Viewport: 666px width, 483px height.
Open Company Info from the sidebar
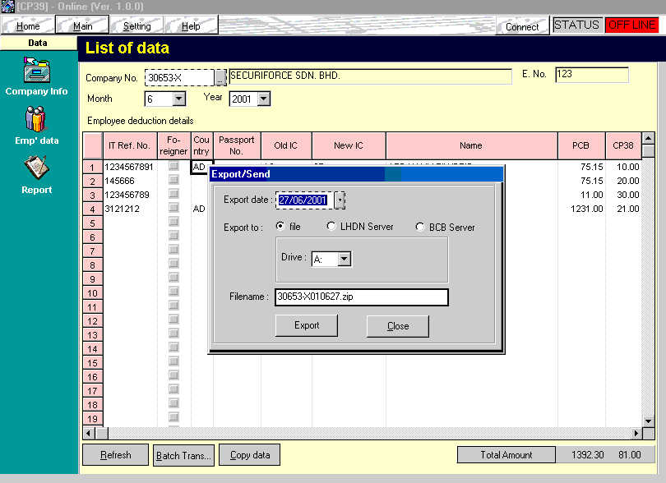[x=36, y=72]
